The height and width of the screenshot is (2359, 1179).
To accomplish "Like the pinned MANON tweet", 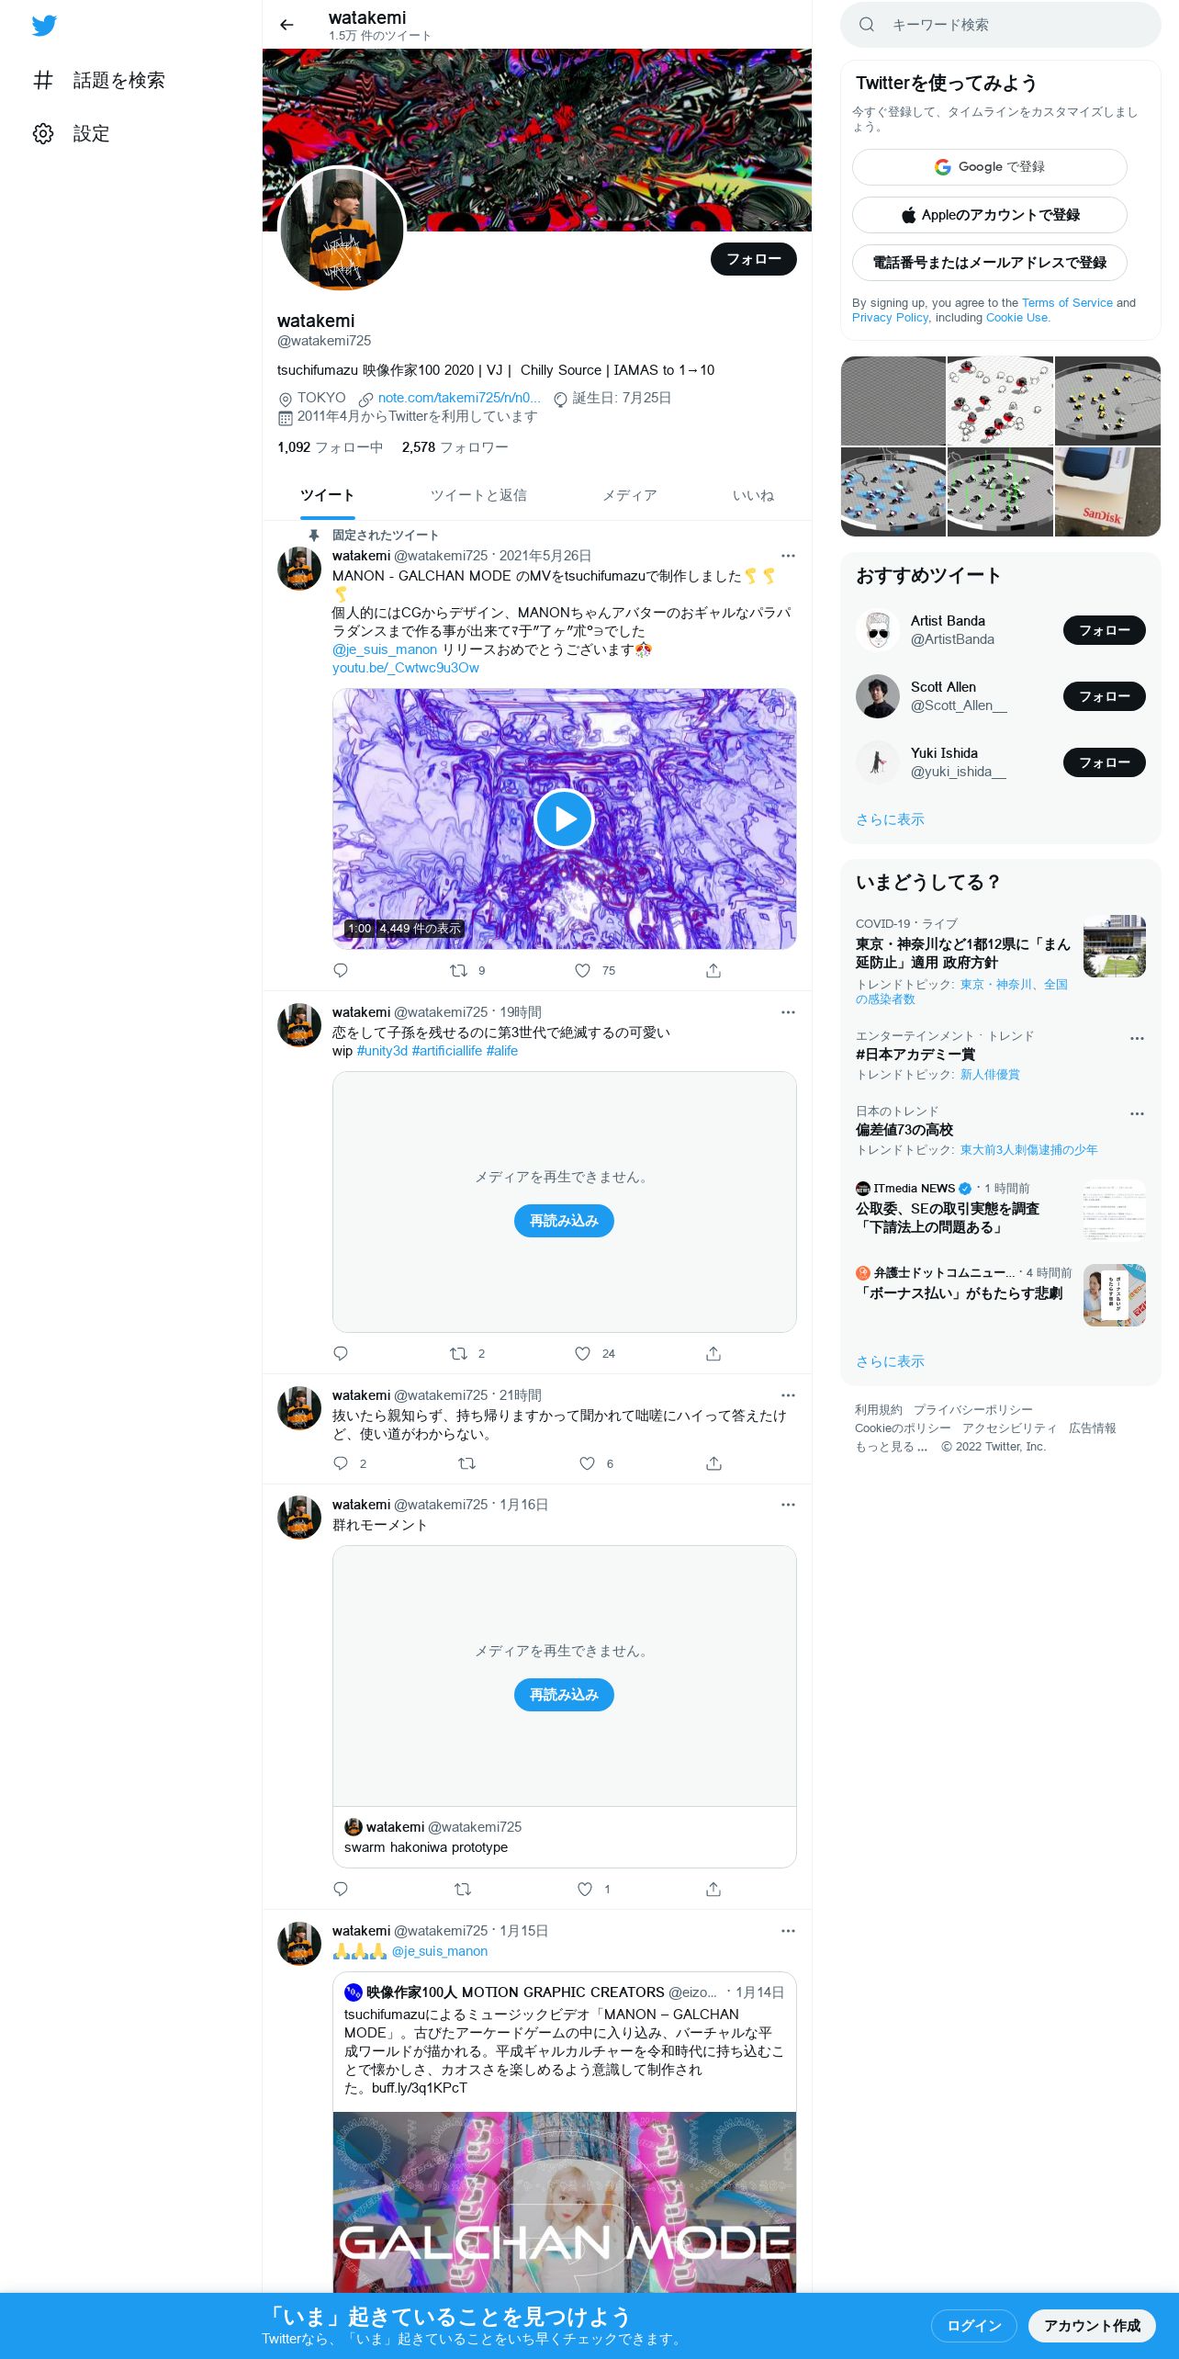I will (x=582, y=970).
